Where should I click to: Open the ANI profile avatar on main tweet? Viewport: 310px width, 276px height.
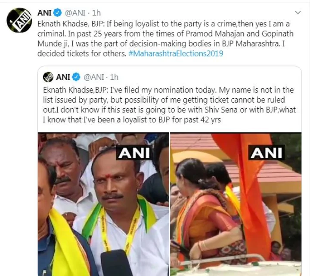coord(19,20)
